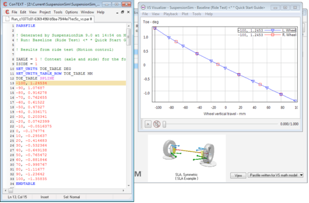Open the File menu in VS Visualizer

tap(145, 14)
